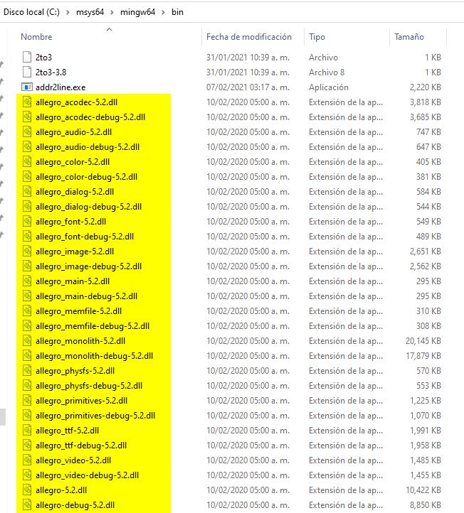This screenshot has width=464, height=513.
Task: Click the 310 KB size value
Action: point(428,311)
